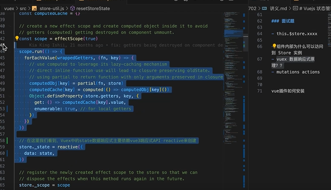
Task: Click the highlighted minimap viewport slider
Action: [233, 34]
